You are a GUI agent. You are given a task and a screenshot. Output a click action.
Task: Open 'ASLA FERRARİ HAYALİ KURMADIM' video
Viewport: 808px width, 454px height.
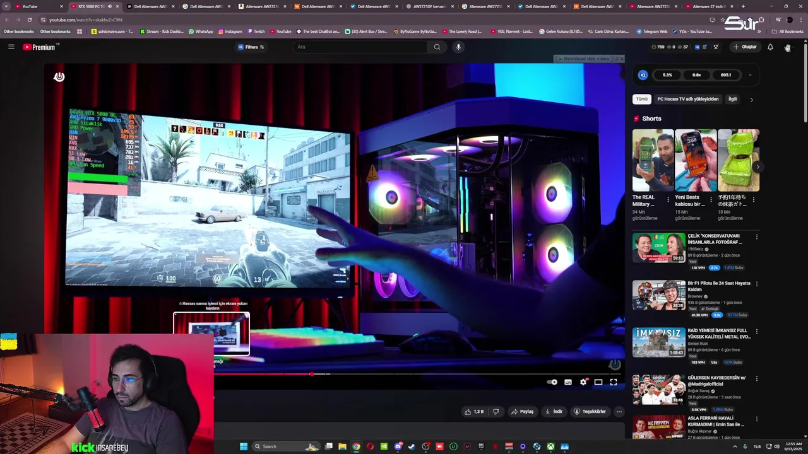(x=658, y=428)
